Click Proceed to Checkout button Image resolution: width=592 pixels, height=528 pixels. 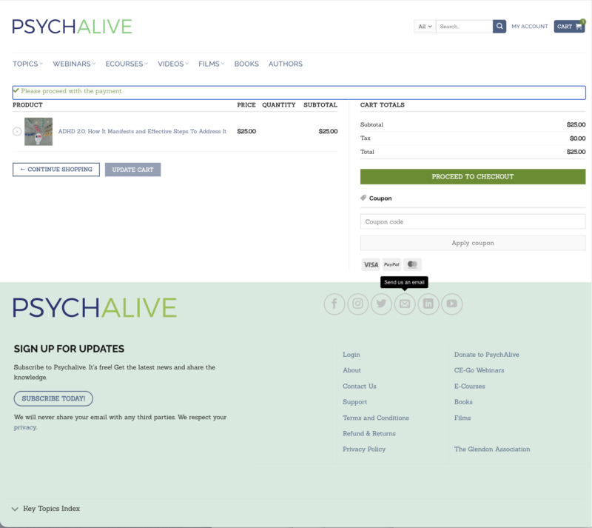(473, 176)
